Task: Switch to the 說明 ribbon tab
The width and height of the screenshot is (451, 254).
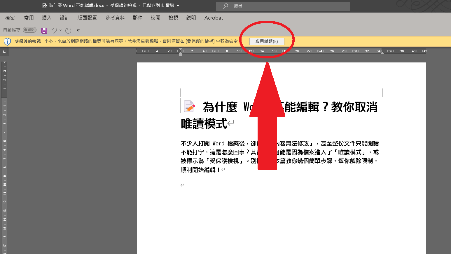Action: tap(191, 18)
